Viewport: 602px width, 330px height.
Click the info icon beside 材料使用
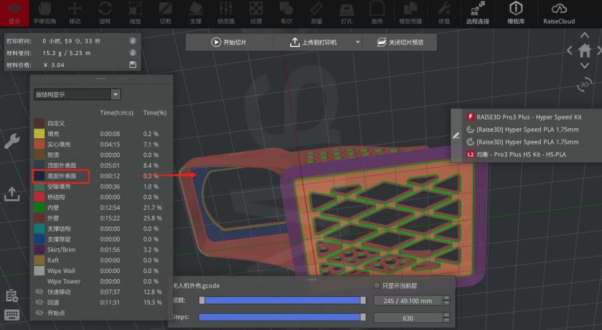point(132,53)
